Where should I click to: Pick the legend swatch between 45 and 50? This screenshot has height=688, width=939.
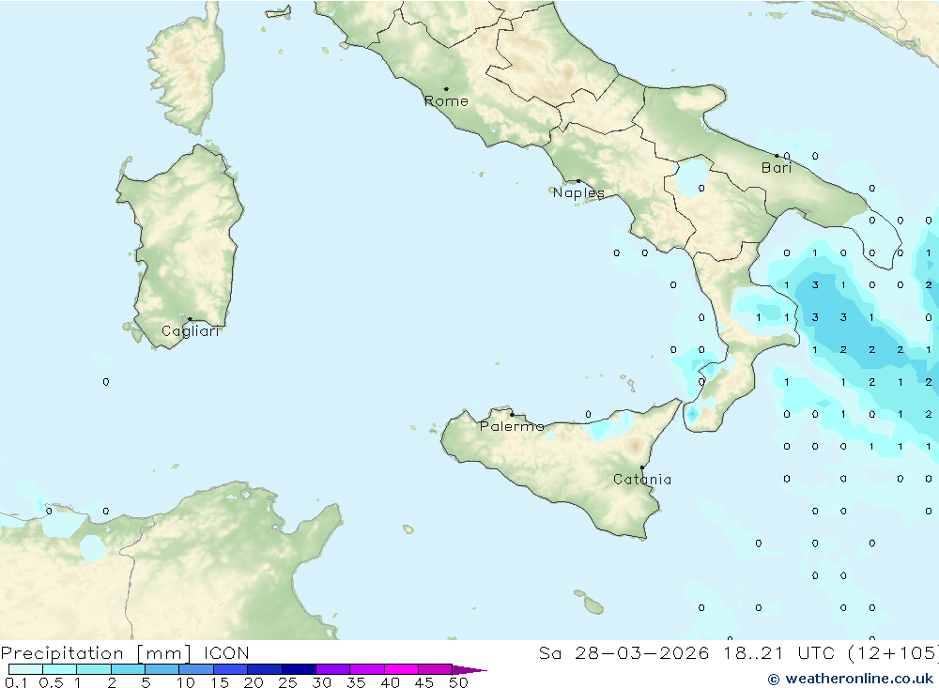click(435, 669)
